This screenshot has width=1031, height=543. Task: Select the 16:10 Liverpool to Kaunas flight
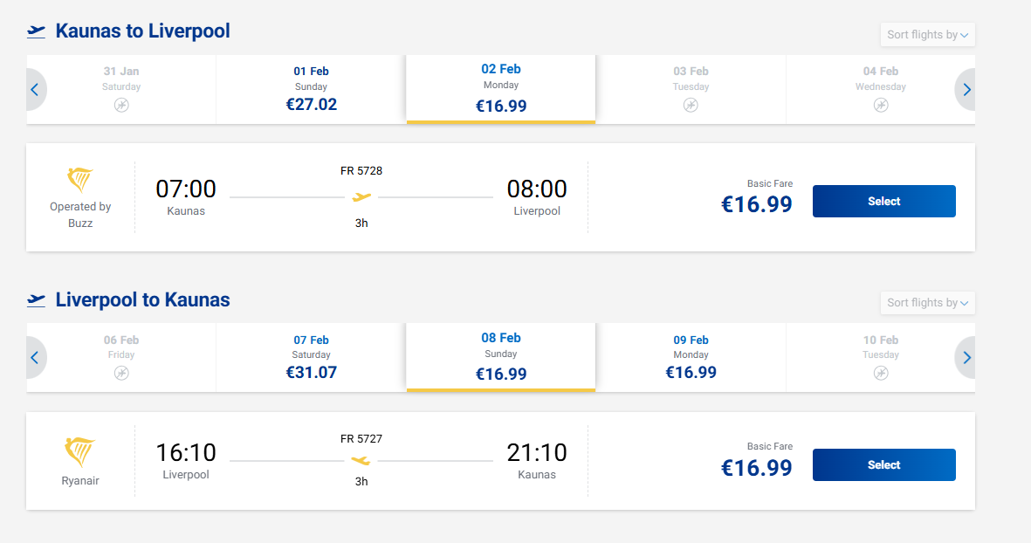pyautogui.click(x=883, y=465)
